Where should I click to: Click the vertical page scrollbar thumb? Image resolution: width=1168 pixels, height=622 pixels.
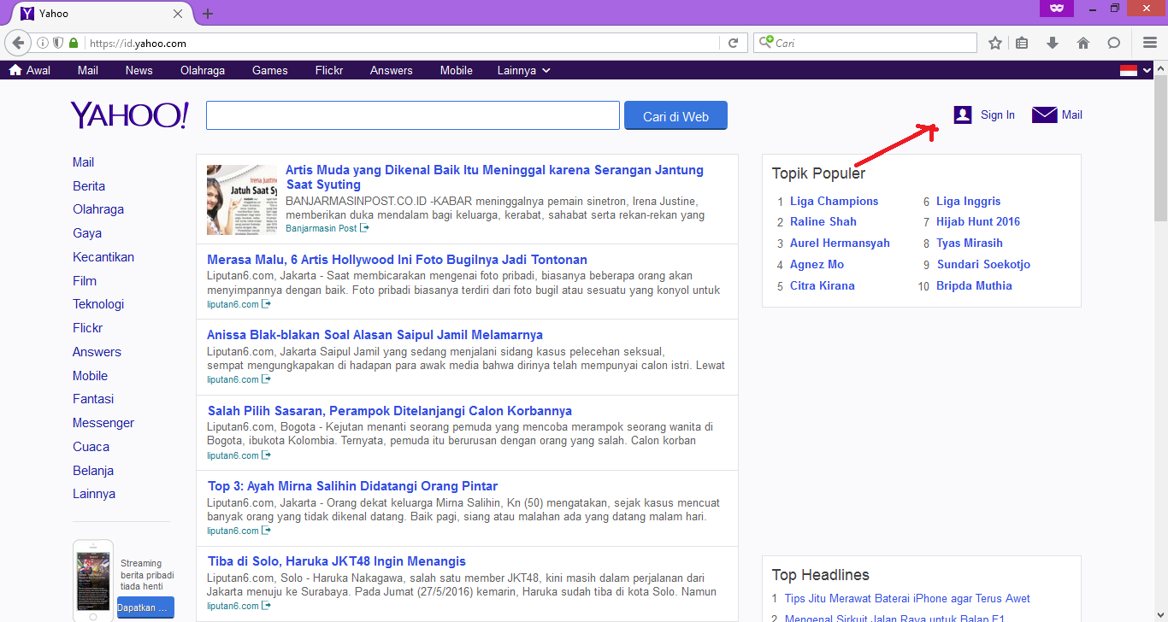point(1160,149)
